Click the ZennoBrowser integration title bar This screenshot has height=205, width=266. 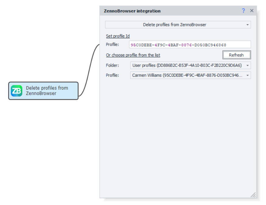click(x=167, y=11)
